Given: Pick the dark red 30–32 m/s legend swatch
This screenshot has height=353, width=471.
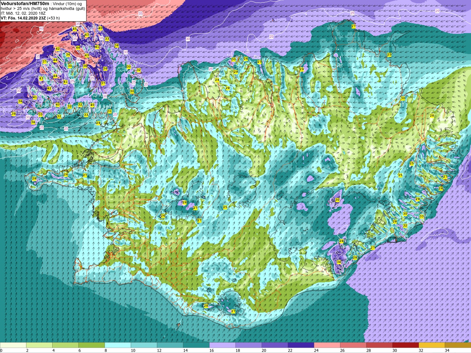Looking at the screenshot, I should tap(405, 345).
